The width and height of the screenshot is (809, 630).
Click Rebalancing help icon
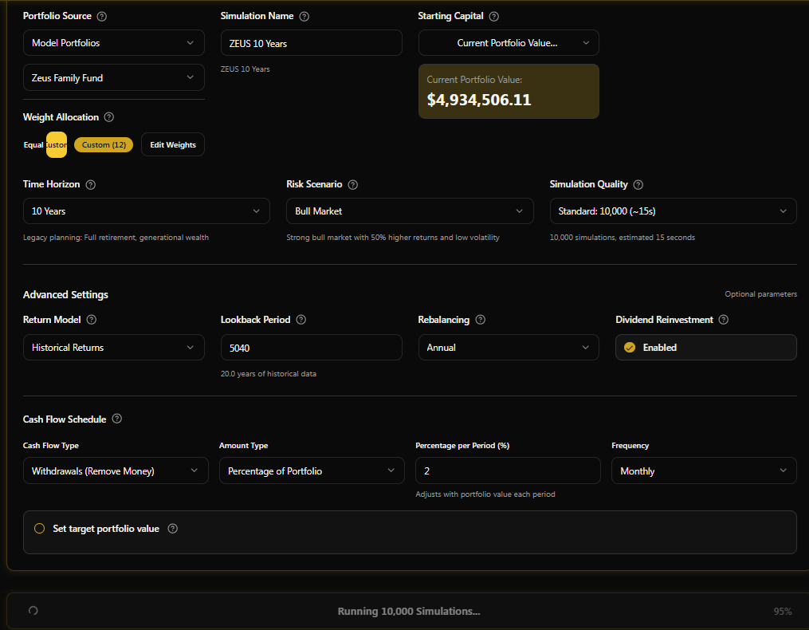tap(481, 320)
